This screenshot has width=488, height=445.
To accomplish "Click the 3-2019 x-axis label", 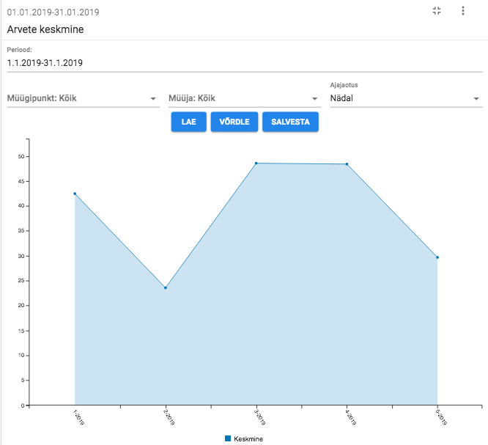I will click(x=259, y=418).
